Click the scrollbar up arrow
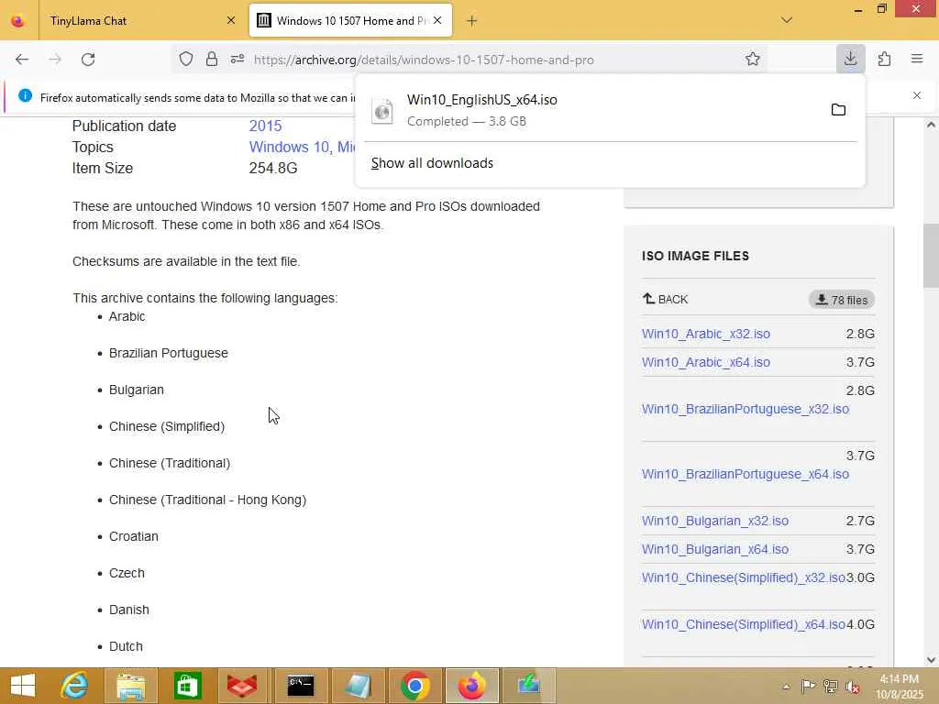This screenshot has width=939, height=704. (931, 125)
